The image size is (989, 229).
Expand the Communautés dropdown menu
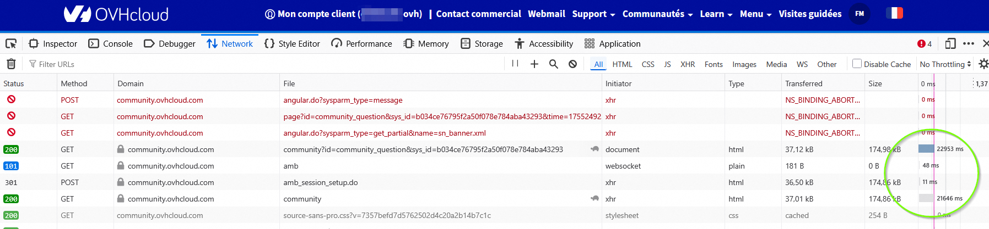point(657,14)
